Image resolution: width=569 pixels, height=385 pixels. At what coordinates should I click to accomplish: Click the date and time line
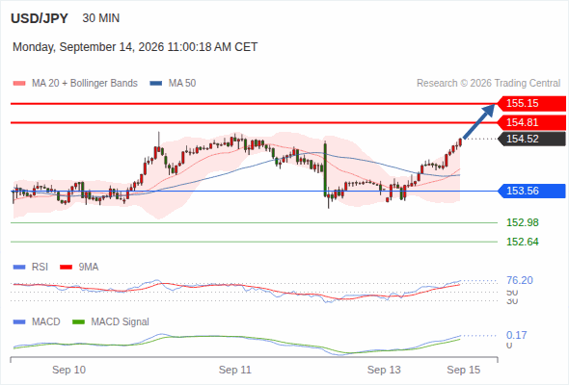coord(135,47)
